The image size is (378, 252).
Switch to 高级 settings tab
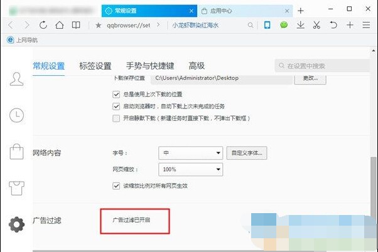click(197, 66)
